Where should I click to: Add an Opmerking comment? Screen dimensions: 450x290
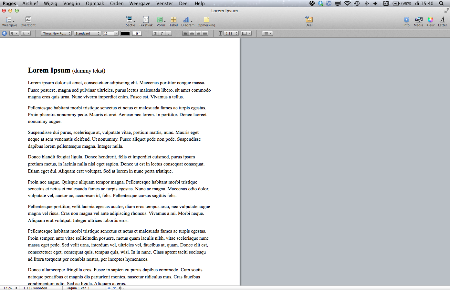(x=206, y=22)
